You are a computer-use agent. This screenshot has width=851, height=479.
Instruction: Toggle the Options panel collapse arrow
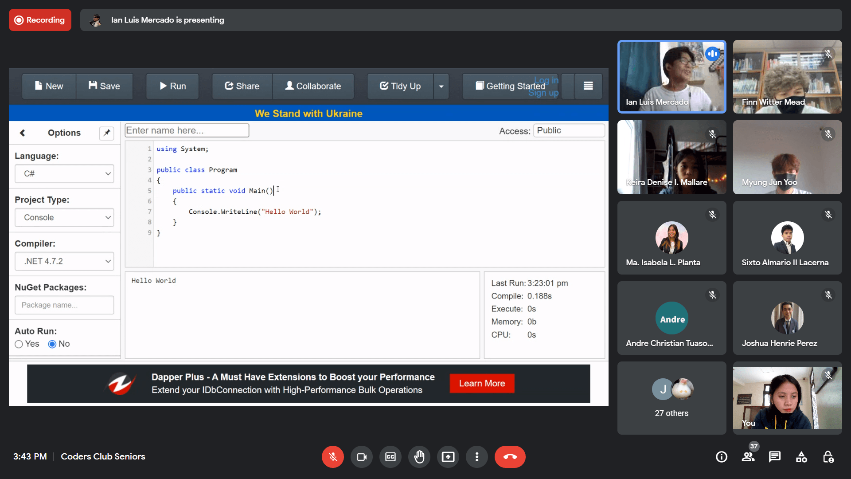[22, 132]
